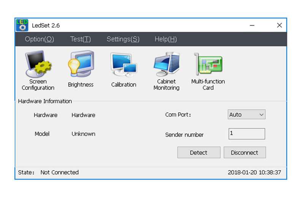The image size is (304, 202).
Task: Click the Com Port: label
Action: [178, 114]
